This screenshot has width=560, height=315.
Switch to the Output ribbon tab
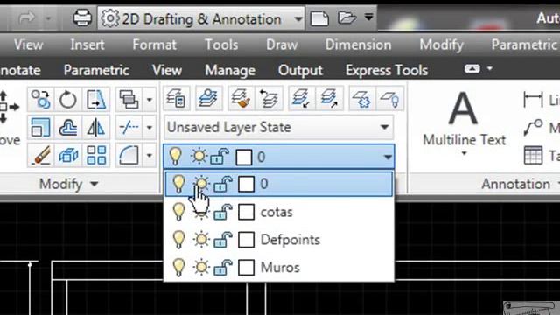coord(300,70)
